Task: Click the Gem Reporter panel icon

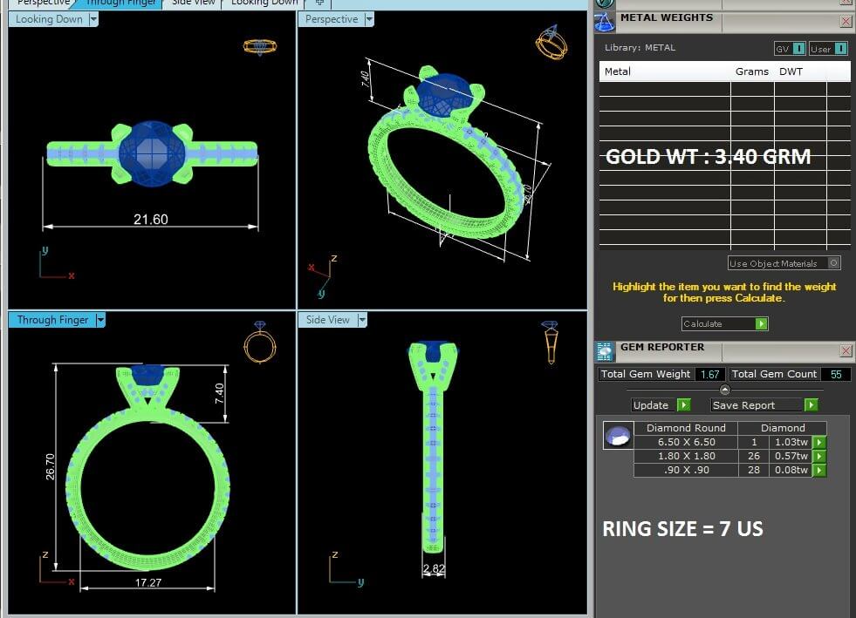Action: [x=605, y=351]
